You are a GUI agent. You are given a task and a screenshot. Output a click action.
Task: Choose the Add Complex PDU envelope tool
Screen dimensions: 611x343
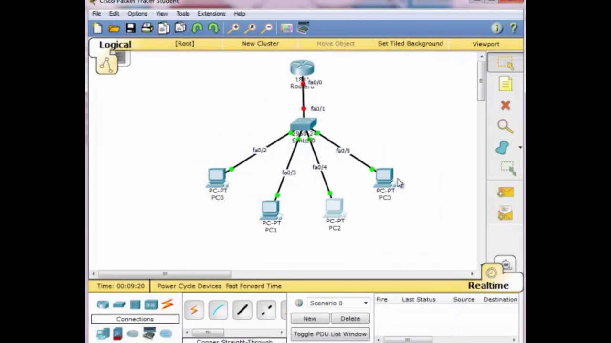(506, 213)
